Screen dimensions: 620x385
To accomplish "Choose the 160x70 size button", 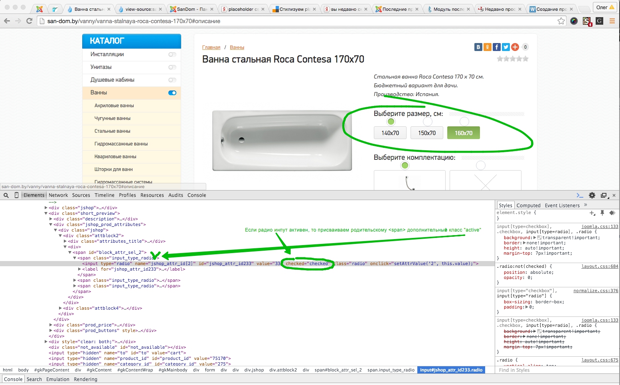I will [464, 133].
